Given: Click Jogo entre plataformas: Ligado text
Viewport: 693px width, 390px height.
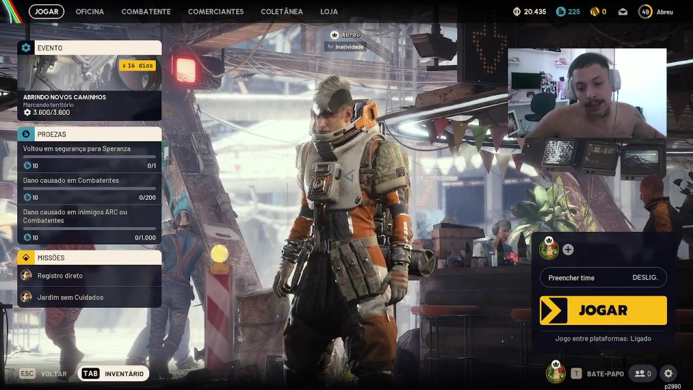Looking at the screenshot, I should coord(603,339).
